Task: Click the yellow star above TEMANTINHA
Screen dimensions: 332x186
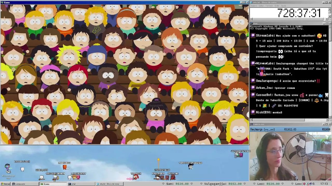Action: click(x=158, y=160)
